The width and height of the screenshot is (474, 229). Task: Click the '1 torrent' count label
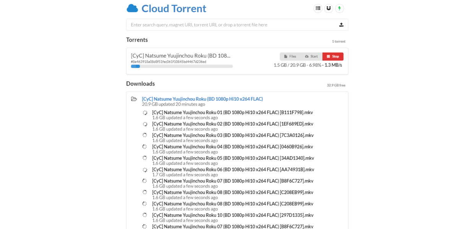tap(339, 41)
